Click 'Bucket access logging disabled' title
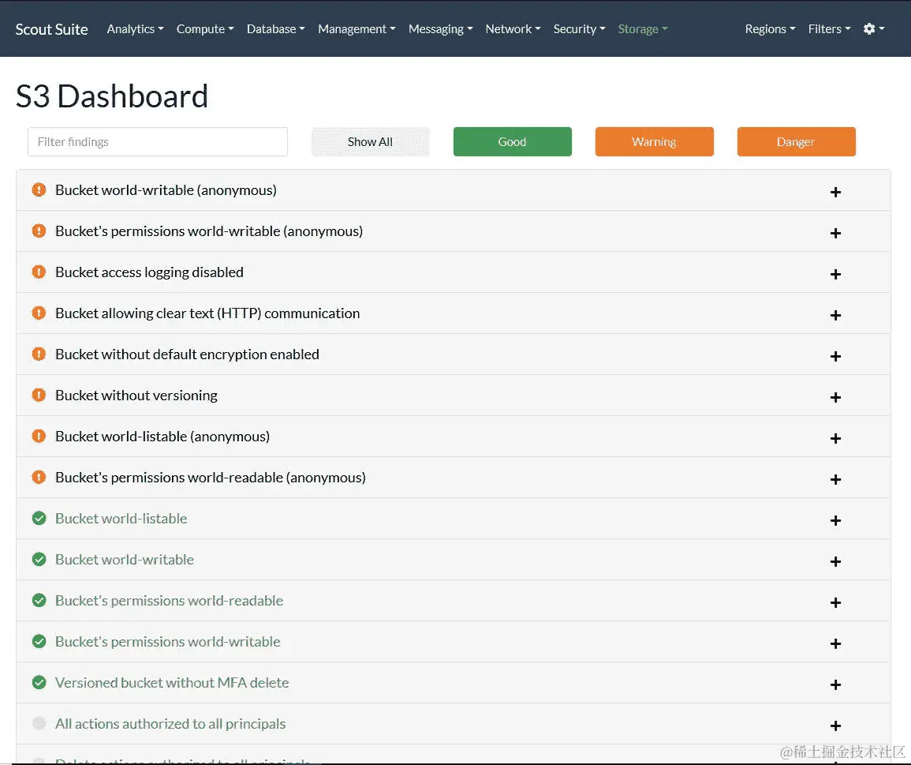Screen dimensions: 911x765 point(149,272)
